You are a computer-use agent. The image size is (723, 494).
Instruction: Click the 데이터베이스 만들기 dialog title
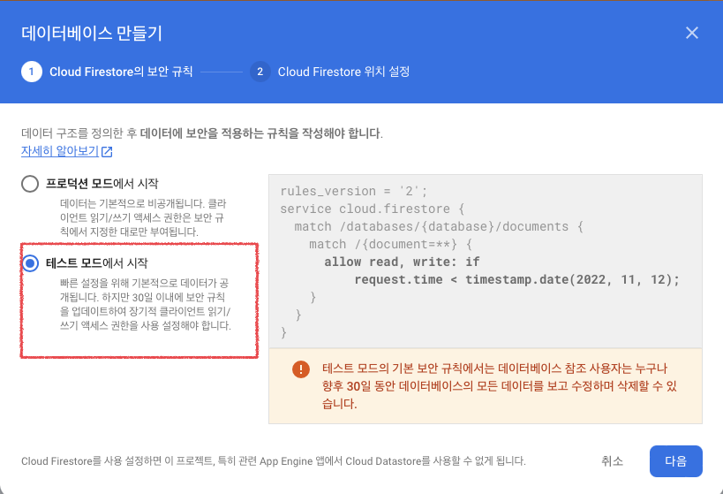[92, 34]
